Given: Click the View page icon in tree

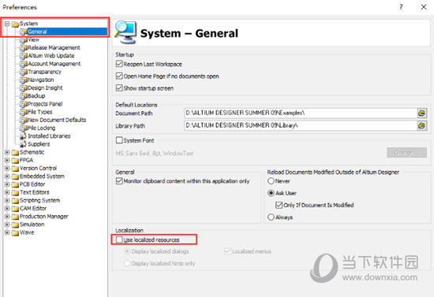Looking at the screenshot, I should coord(24,40).
